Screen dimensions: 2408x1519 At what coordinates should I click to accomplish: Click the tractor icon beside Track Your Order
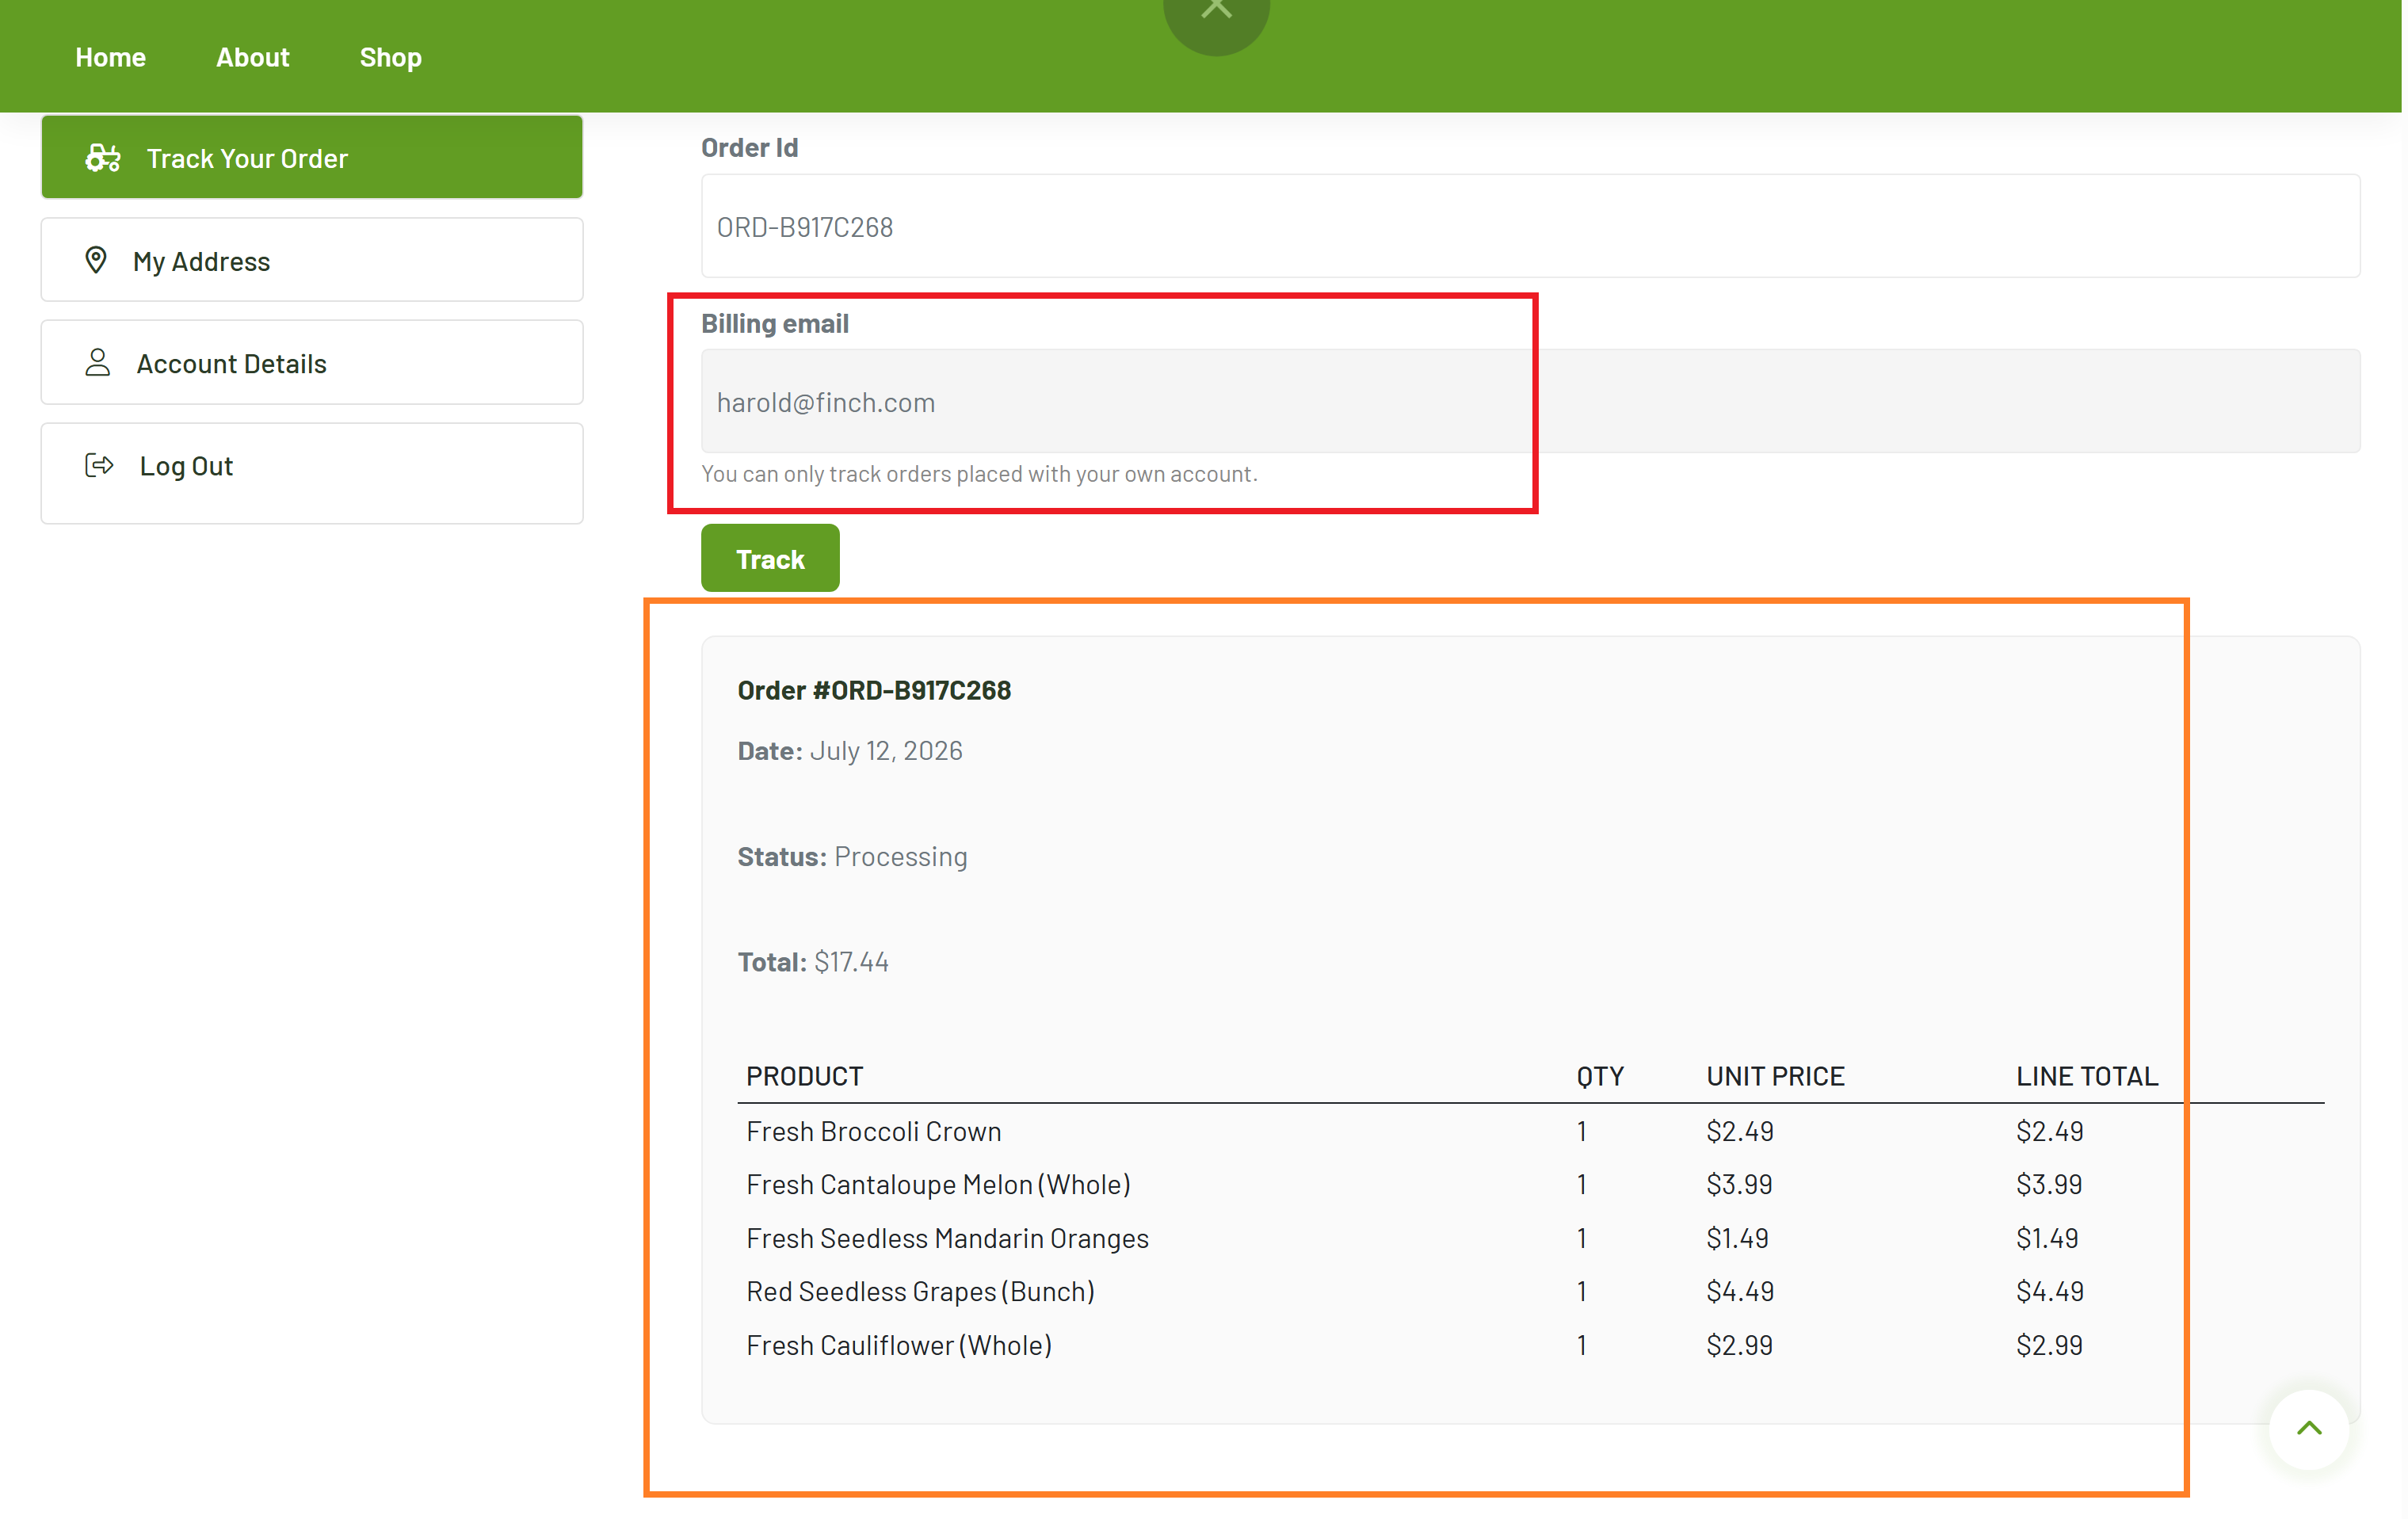coord(103,158)
